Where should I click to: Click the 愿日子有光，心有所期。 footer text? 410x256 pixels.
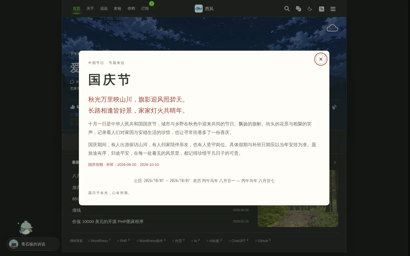point(110,193)
